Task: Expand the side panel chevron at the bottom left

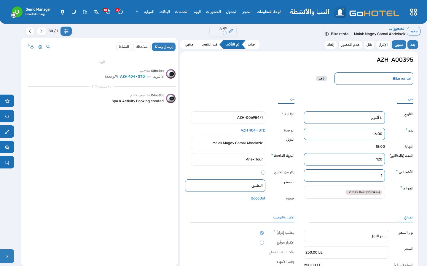Action: click(x=7, y=256)
